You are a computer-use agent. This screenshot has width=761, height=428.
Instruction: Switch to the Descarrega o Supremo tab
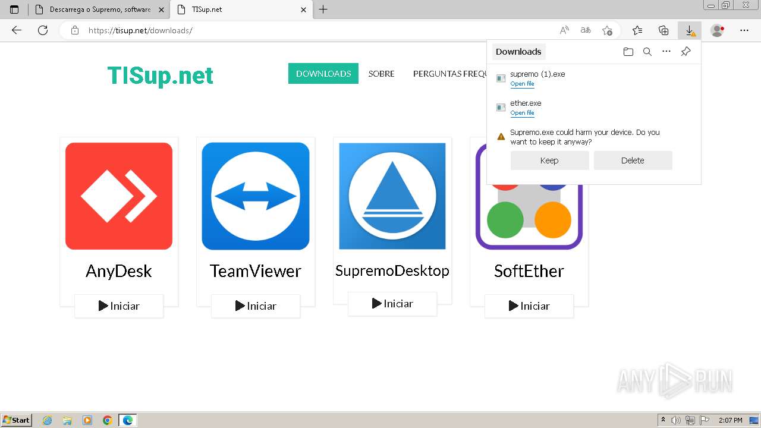click(x=99, y=10)
